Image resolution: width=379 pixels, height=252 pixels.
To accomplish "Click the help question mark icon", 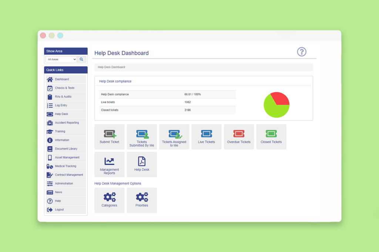I will click(x=302, y=52).
